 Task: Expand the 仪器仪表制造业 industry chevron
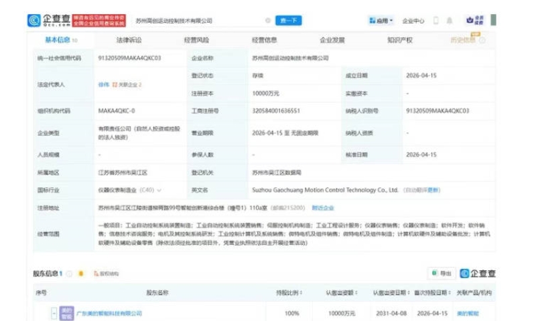point(159,191)
